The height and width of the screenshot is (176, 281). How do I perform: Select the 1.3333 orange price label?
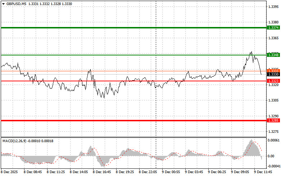pyautogui.click(x=273, y=71)
